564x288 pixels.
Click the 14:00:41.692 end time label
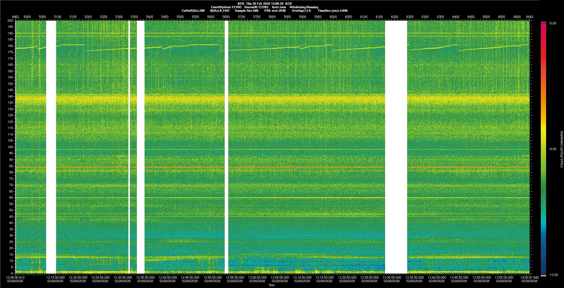(x=529, y=277)
